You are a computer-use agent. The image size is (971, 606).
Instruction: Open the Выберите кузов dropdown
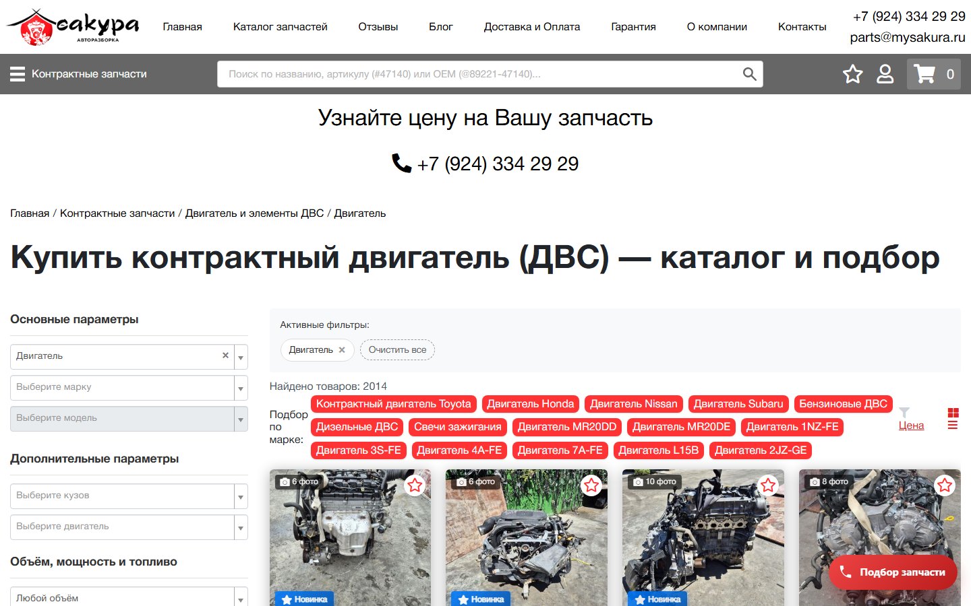[129, 496]
